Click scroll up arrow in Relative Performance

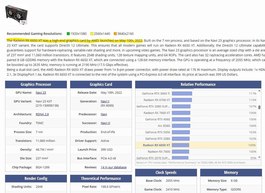[259, 91]
